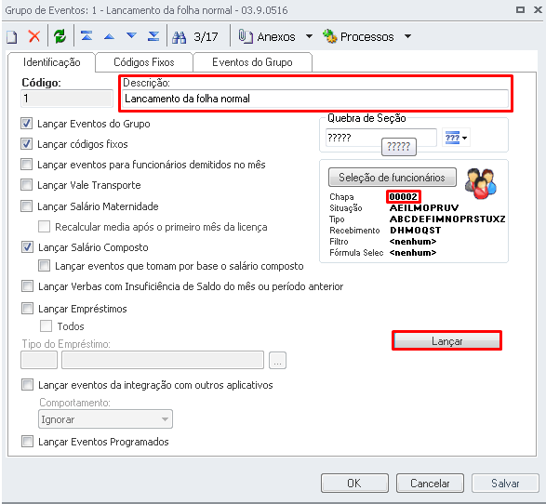
Task: Click the Tipo do Empréstimo description field
Action: pos(163,360)
